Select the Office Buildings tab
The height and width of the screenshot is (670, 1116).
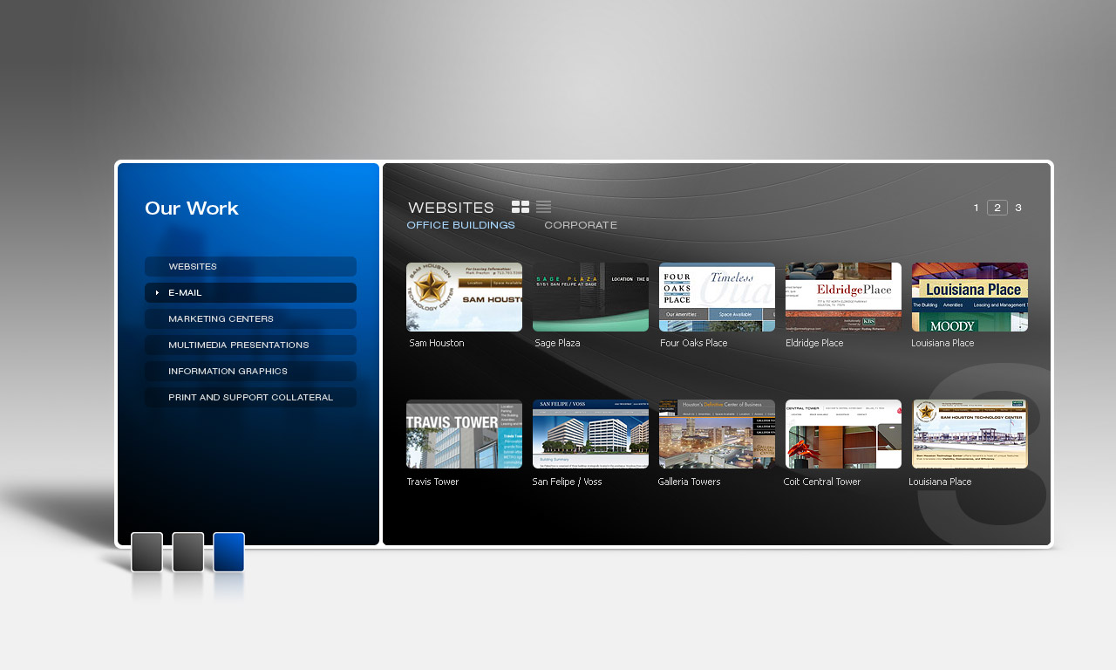(461, 225)
